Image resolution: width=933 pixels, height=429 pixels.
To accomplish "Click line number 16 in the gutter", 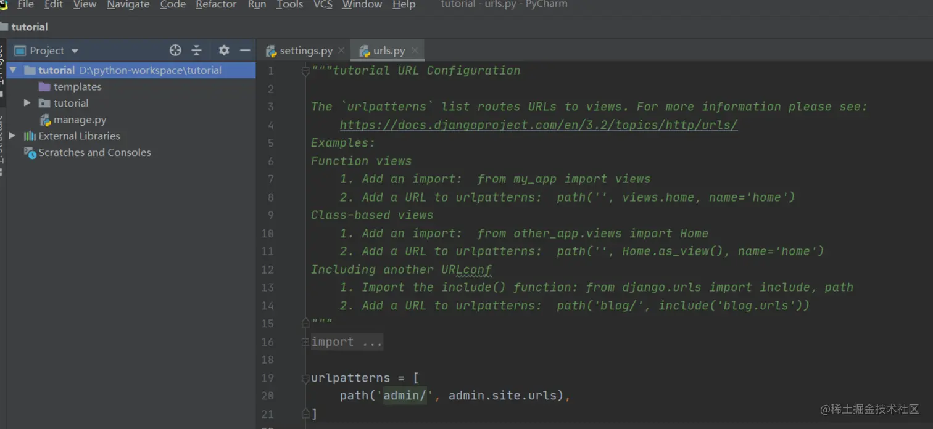I will (267, 342).
